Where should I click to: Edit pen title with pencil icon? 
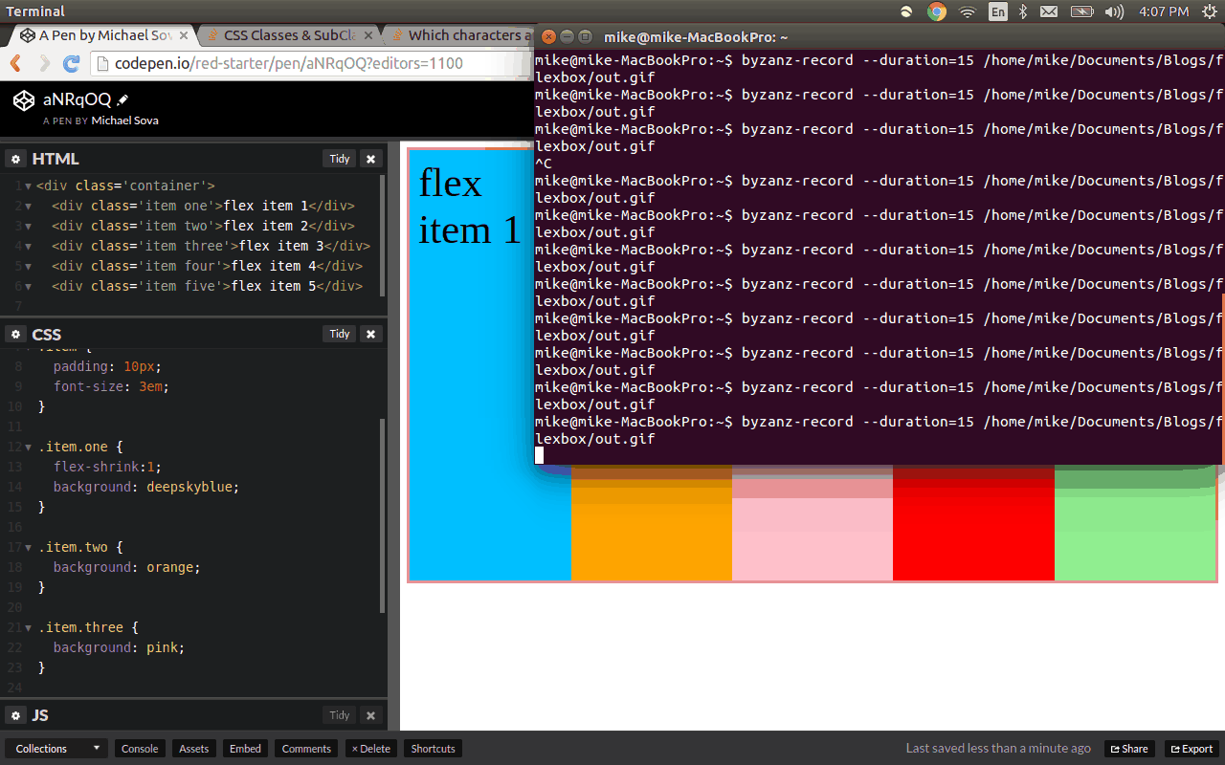[122, 99]
